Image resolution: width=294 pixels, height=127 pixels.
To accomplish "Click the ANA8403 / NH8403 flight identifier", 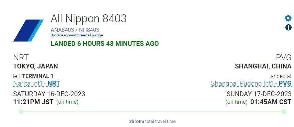I will (x=75, y=30).
